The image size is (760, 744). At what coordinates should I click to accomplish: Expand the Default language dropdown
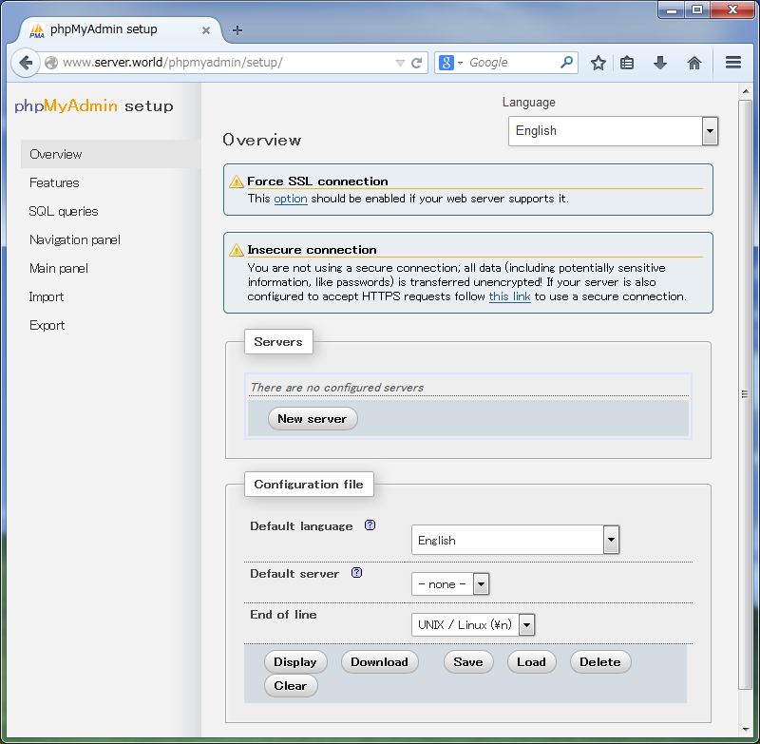(x=515, y=540)
